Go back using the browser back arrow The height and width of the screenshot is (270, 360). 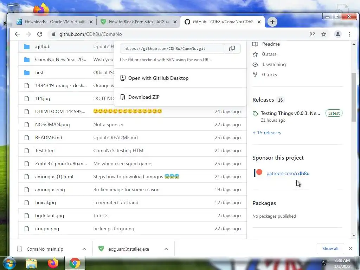pyautogui.click(x=17, y=34)
